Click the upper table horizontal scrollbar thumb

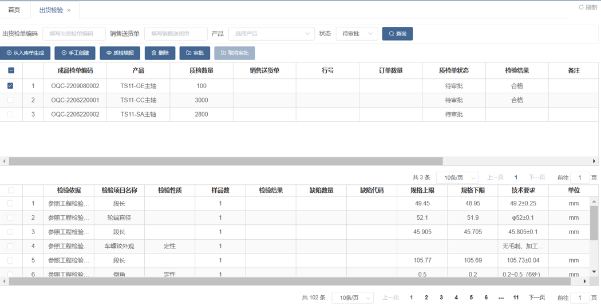[x=226, y=161]
